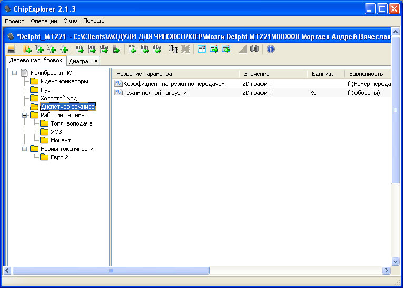Click the binoculars search icon
Image resolution: width=403 pixels, height=288 pixels.
pos(254,49)
